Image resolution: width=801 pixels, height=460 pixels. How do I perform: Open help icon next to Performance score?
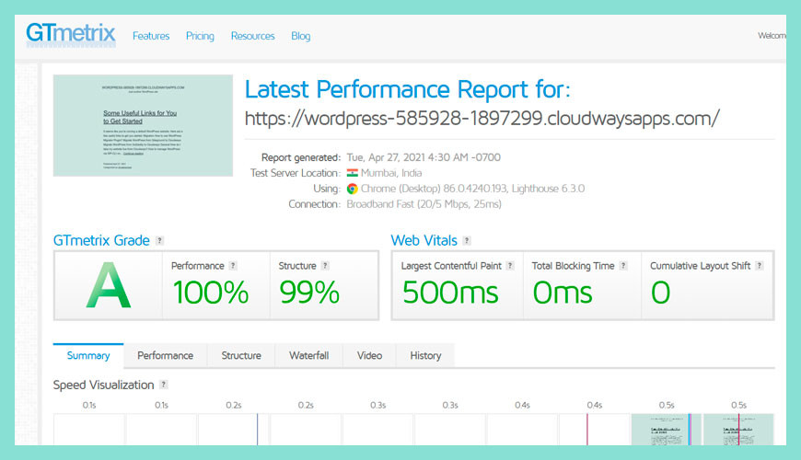(x=233, y=266)
